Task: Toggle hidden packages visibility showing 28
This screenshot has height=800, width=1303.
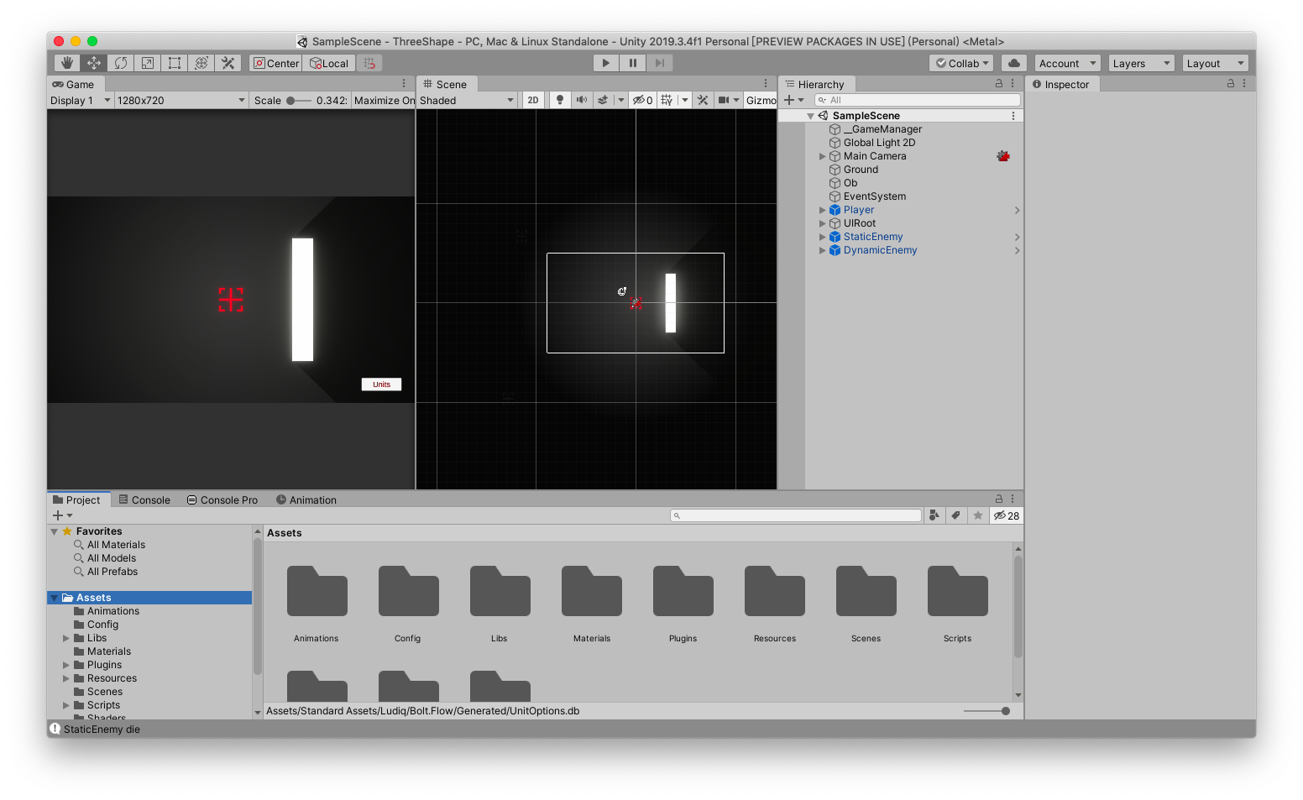Action: [x=1006, y=515]
